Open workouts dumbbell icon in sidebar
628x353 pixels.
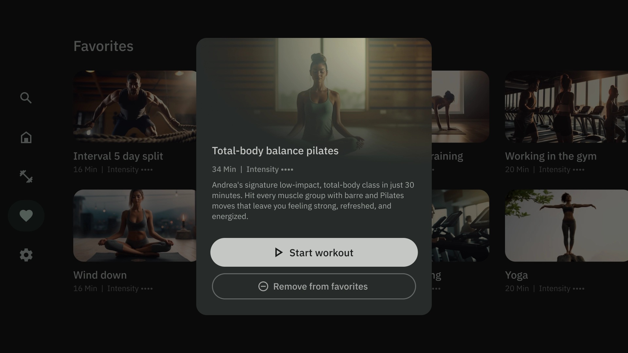[x=26, y=176]
